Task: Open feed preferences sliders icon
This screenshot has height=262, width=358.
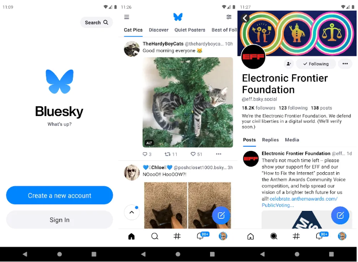Action: 229,17
